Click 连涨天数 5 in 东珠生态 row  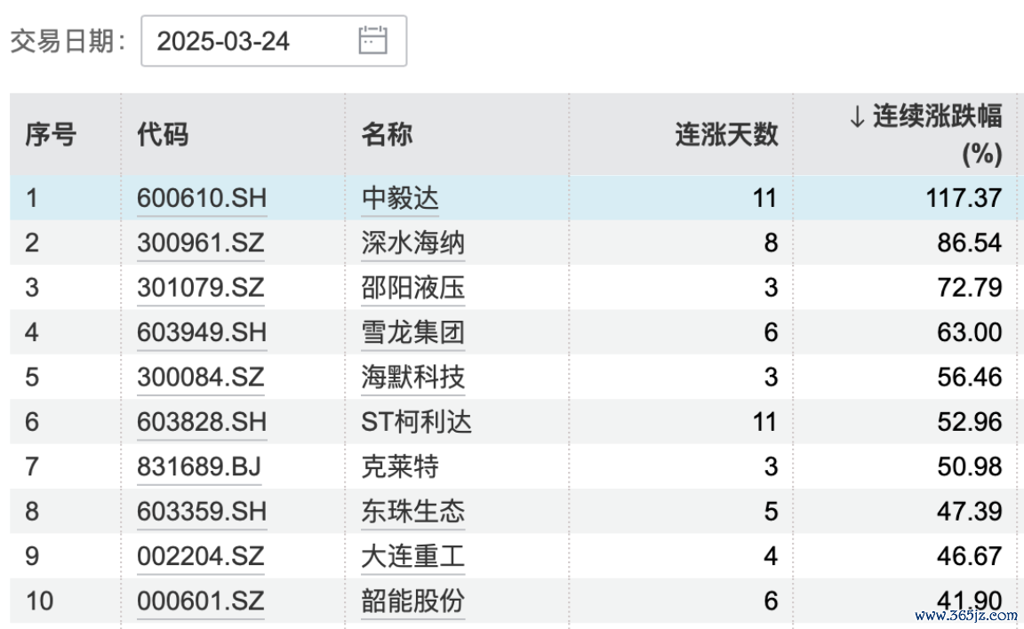tap(772, 511)
